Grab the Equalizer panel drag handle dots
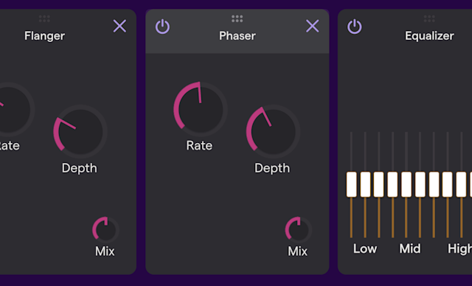This screenshot has width=472, height=286. (429, 18)
